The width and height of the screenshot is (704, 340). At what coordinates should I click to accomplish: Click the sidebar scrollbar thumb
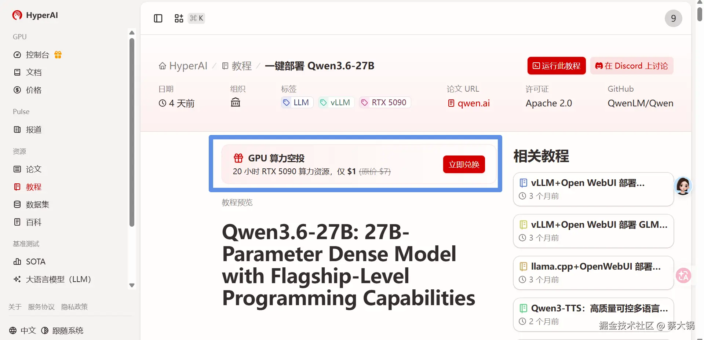coord(132,132)
